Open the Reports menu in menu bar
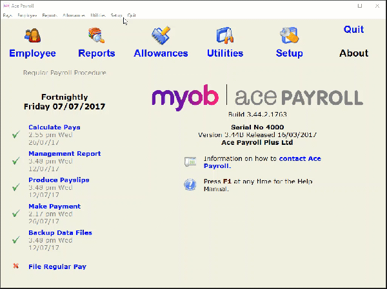Image resolution: width=387 pixels, height=289 pixels. [50, 15]
